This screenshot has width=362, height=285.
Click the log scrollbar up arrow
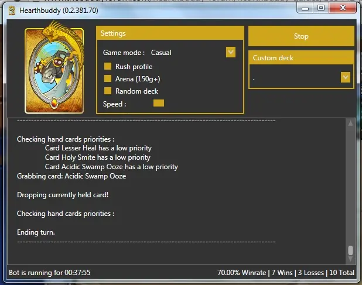pos(350,123)
